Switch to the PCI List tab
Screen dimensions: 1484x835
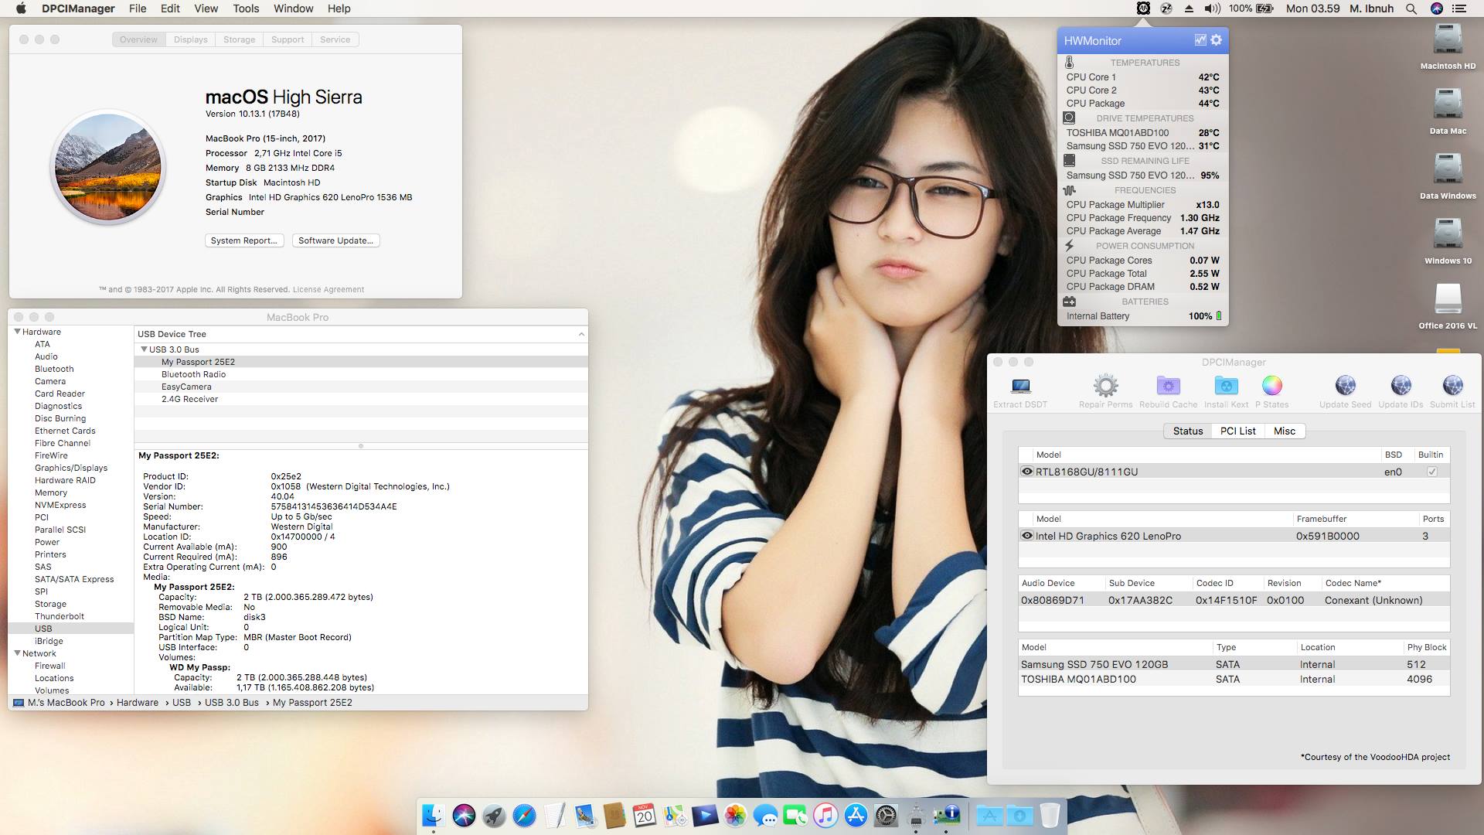(x=1237, y=431)
